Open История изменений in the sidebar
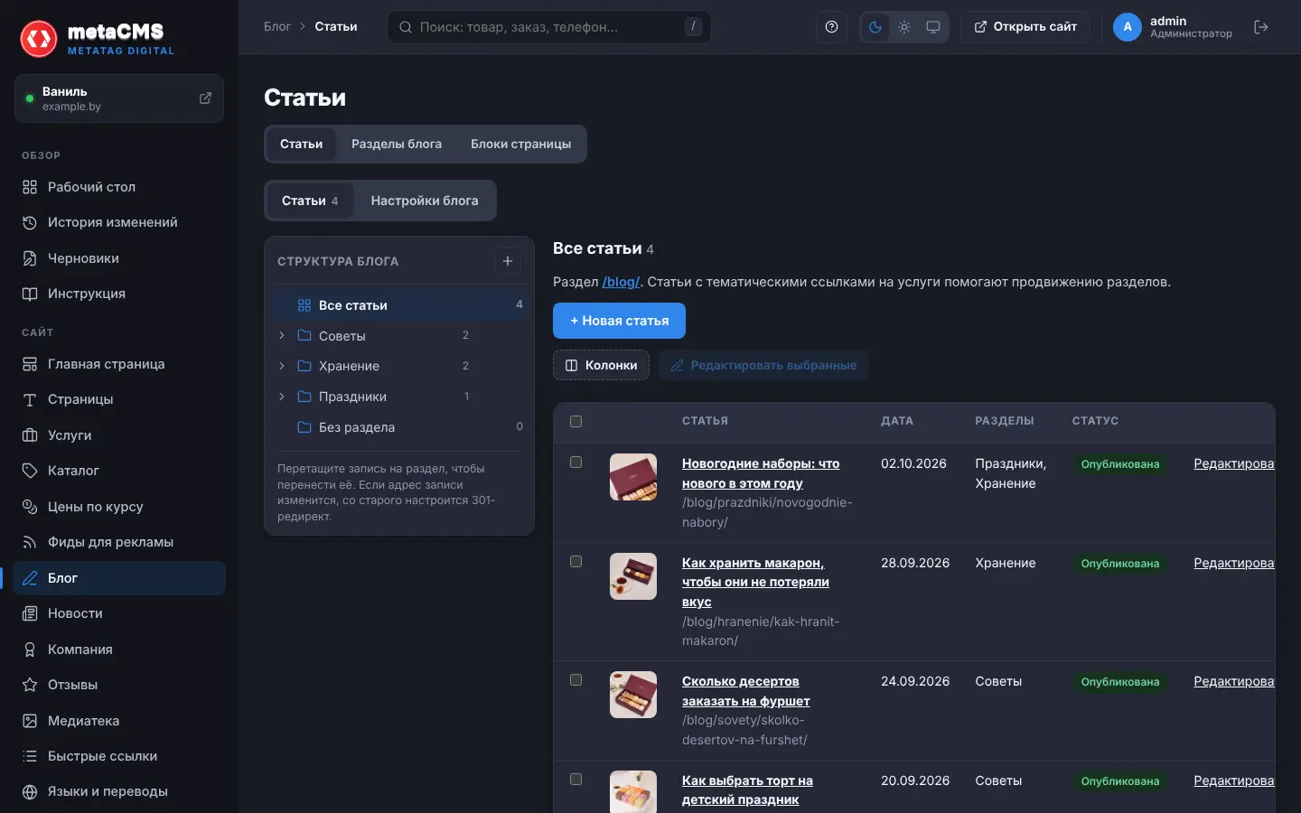Viewport: 1301px width, 813px height. click(119, 222)
